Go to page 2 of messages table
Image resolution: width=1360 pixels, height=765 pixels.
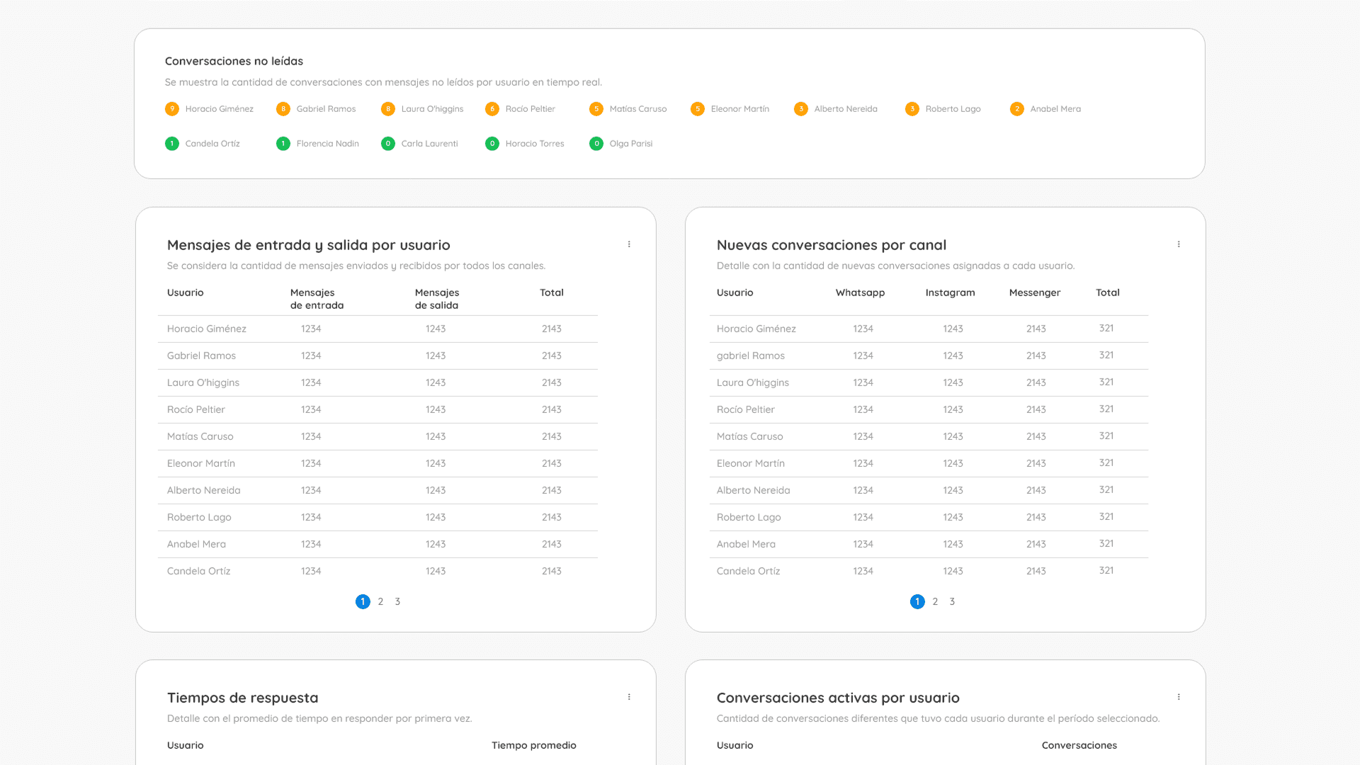point(380,601)
